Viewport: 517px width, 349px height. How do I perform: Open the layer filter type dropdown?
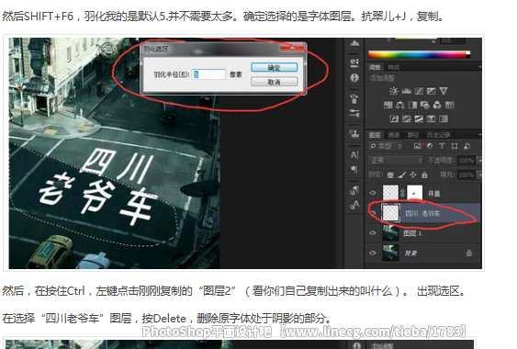386,146
